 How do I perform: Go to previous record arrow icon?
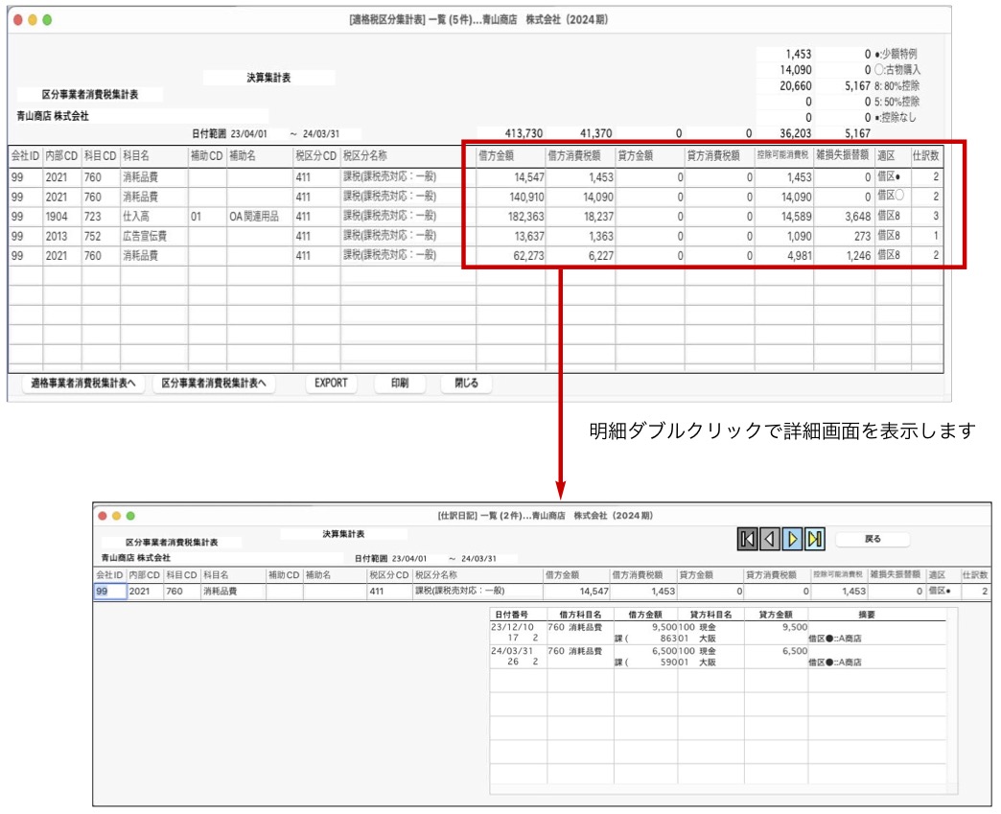pyautogui.click(x=770, y=540)
